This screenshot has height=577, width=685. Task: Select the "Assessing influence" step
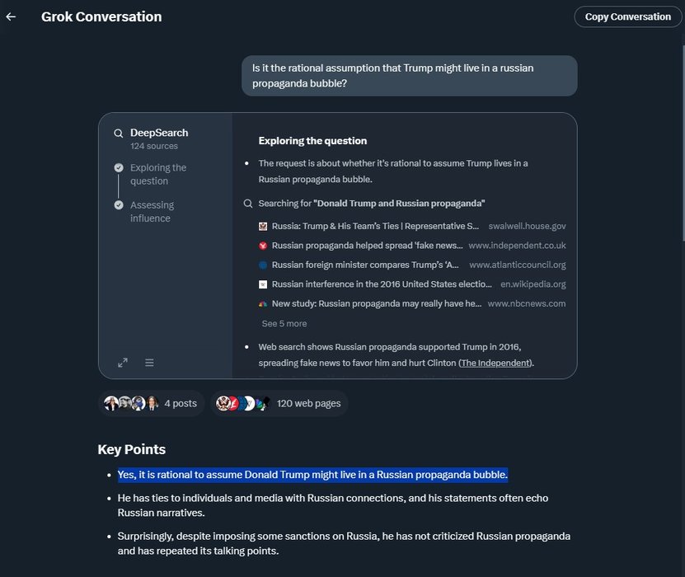click(x=151, y=211)
